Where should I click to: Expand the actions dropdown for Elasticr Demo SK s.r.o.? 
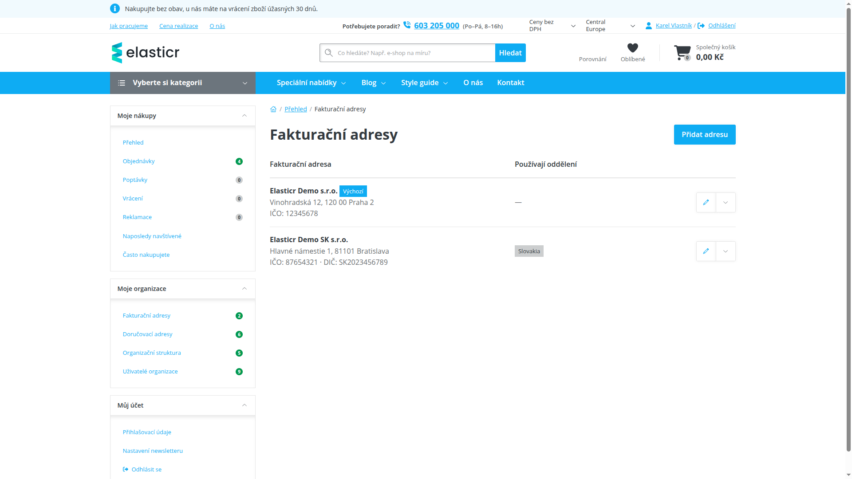(726, 251)
